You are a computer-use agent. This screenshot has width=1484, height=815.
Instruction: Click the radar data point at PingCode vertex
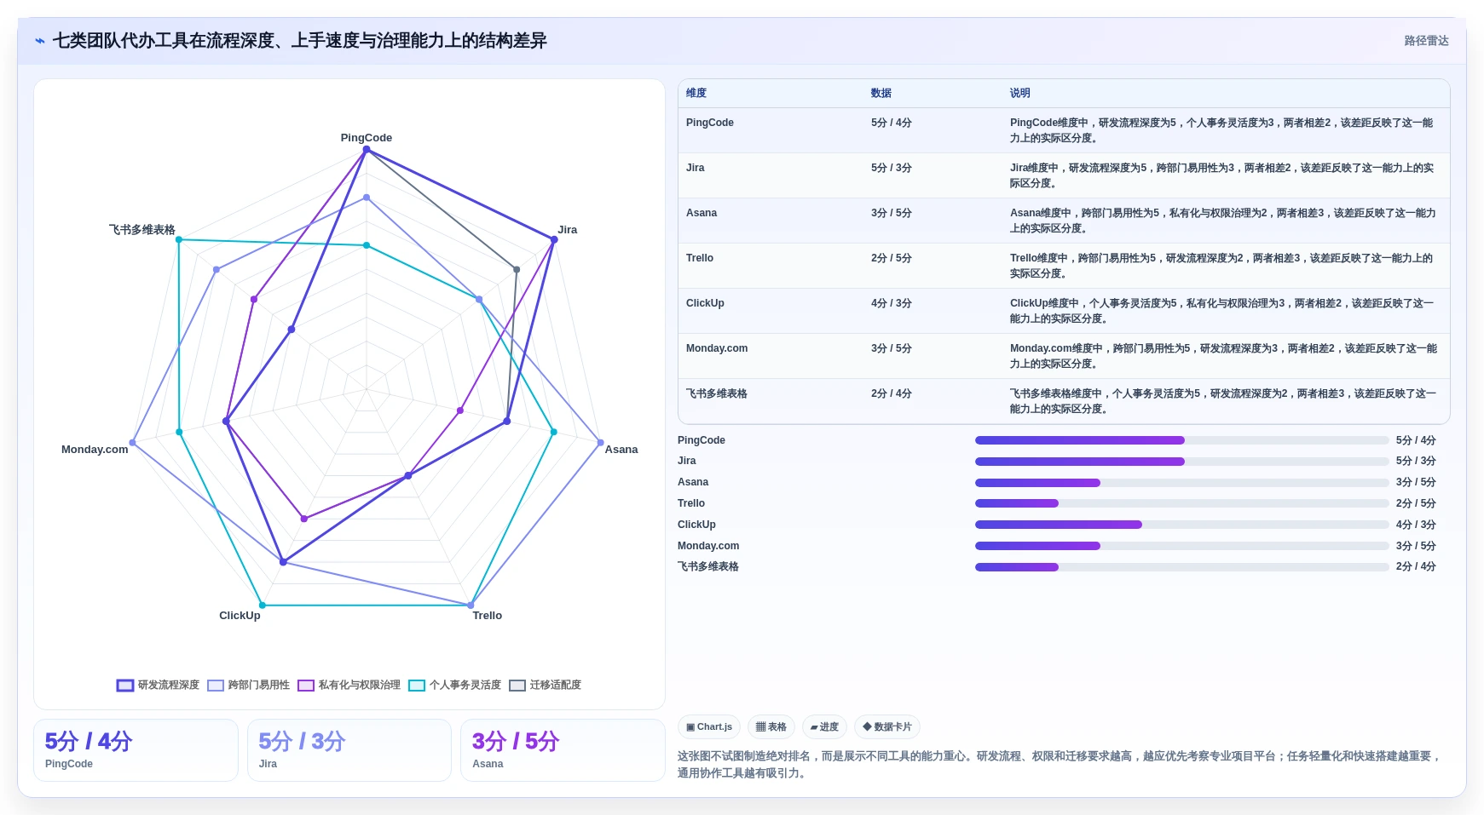tap(367, 150)
